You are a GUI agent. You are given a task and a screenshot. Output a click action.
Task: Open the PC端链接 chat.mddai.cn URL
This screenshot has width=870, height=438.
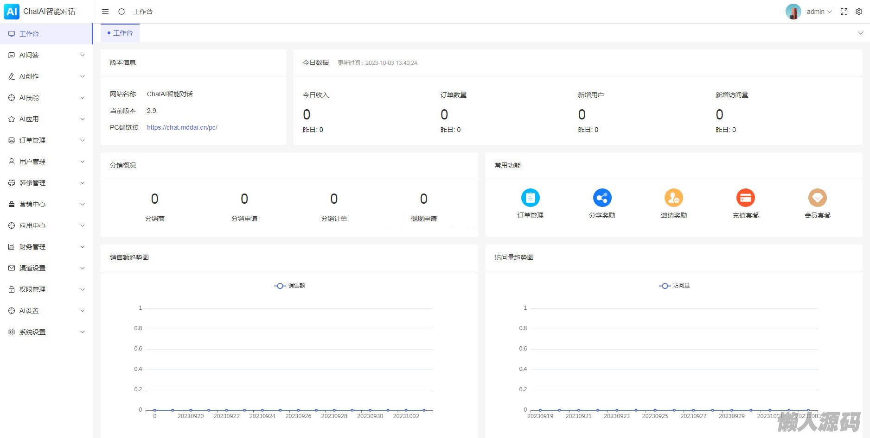point(182,127)
